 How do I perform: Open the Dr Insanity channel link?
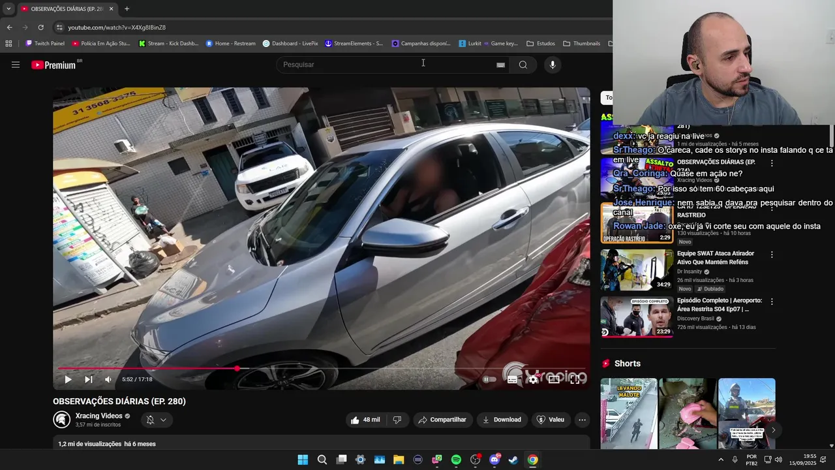[x=690, y=272]
